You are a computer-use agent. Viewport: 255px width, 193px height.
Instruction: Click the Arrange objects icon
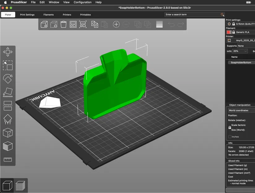point(73,24)
